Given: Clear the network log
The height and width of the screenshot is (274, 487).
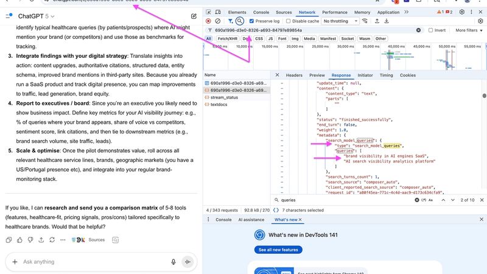Looking at the screenshot, I should (218, 21).
